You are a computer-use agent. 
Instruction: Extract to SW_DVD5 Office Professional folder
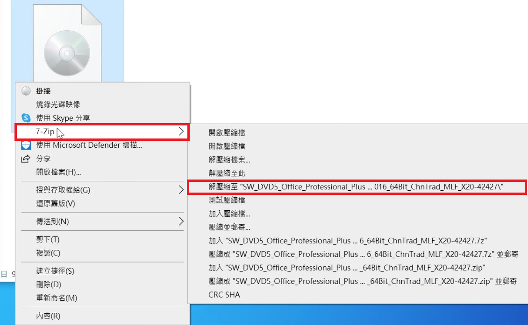click(327, 187)
